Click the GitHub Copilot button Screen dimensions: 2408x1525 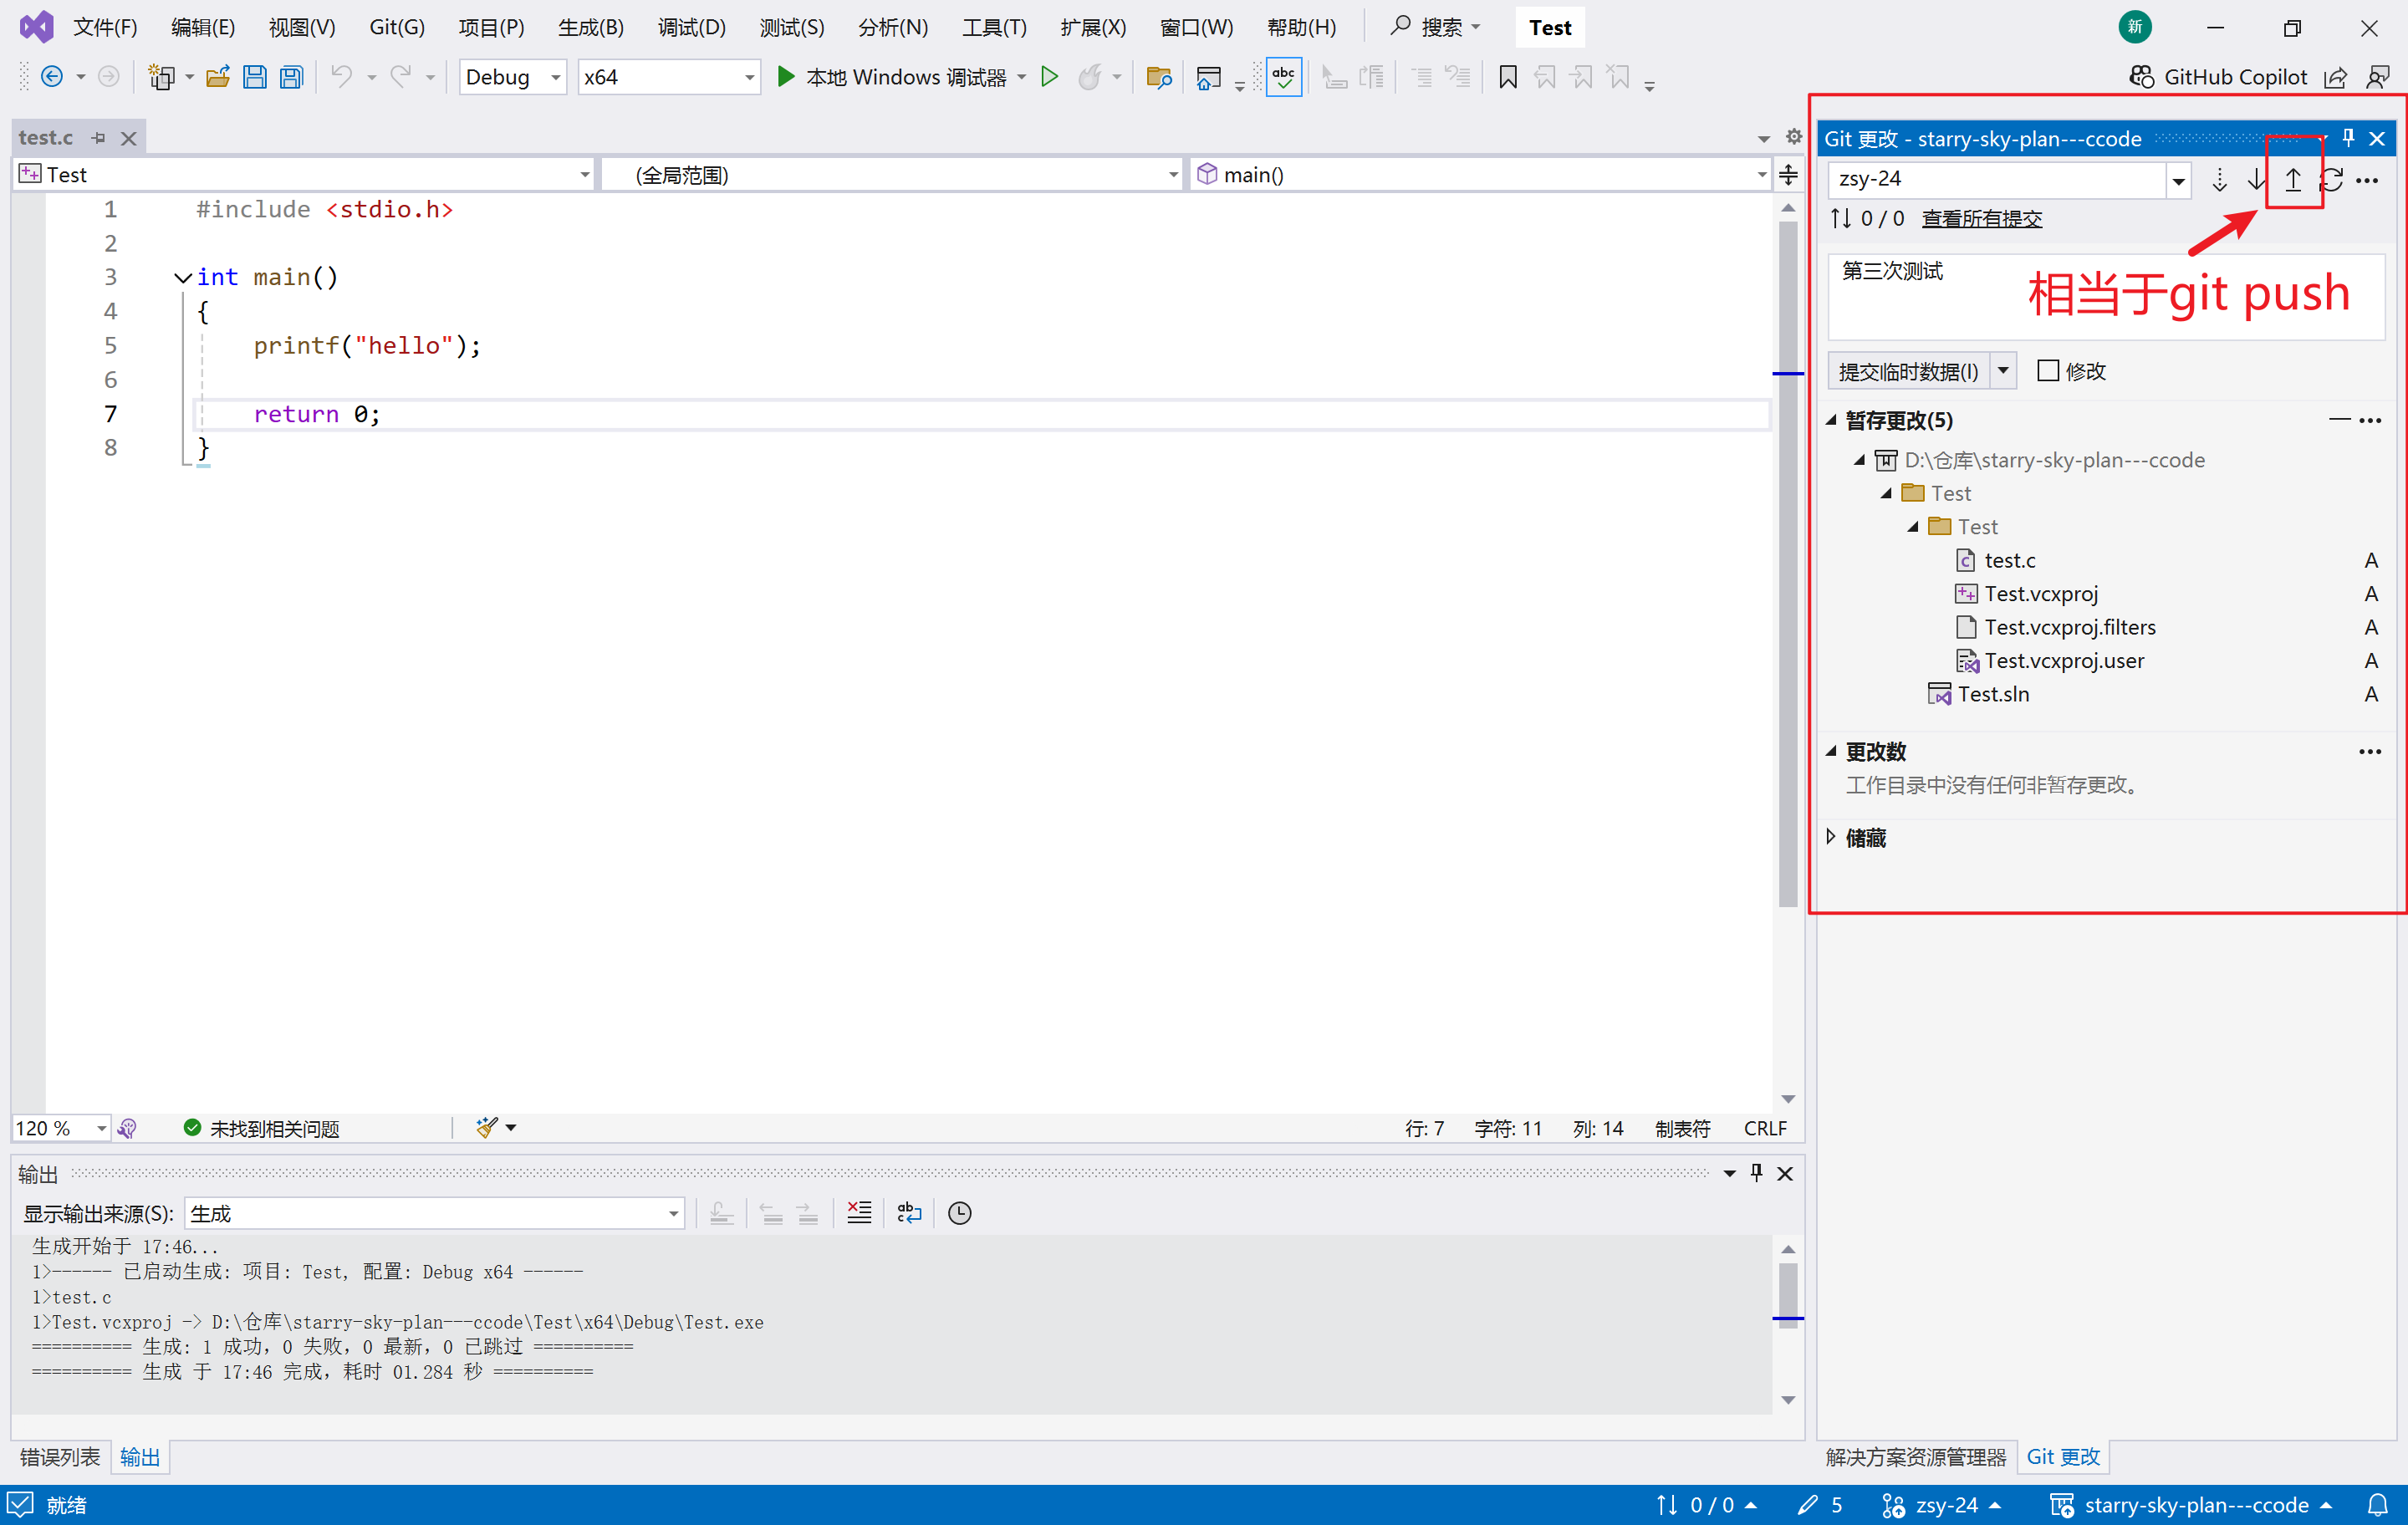(x=2218, y=77)
